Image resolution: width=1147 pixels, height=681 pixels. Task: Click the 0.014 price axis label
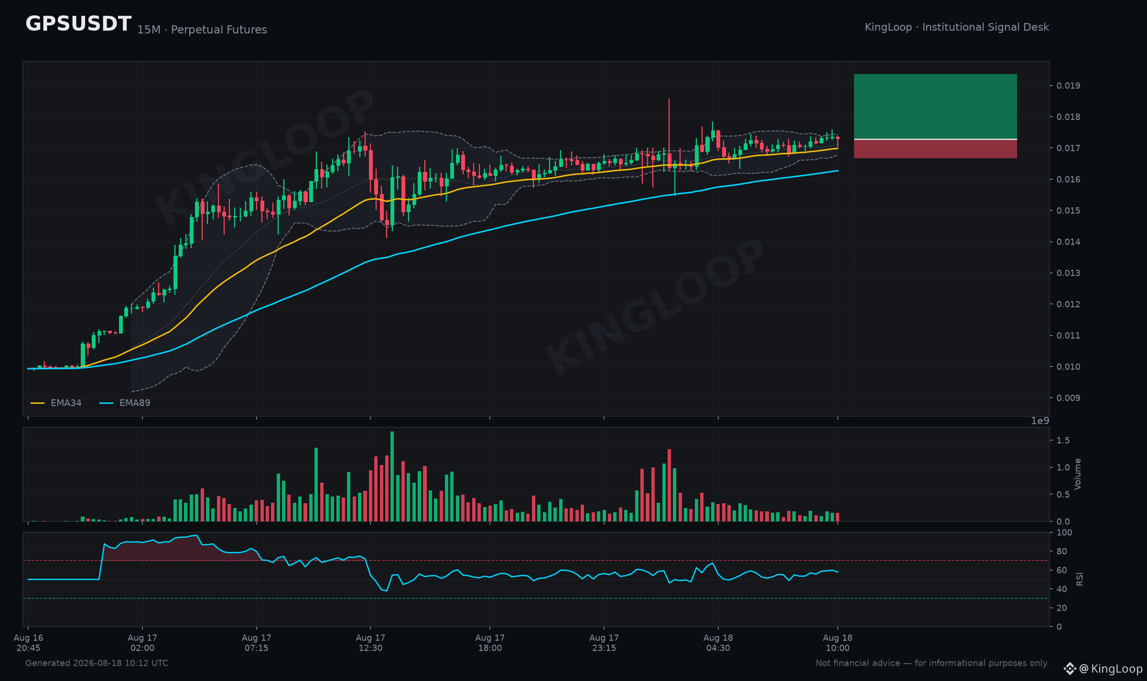1068,242
